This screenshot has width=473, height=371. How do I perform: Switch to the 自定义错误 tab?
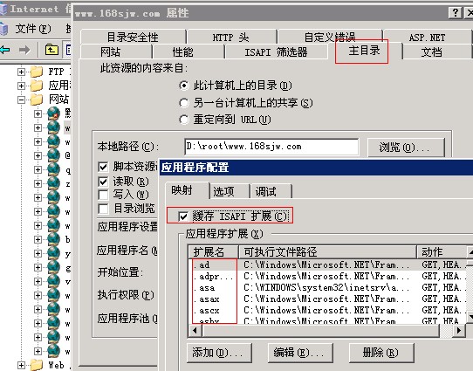click(x=330, y=37)
